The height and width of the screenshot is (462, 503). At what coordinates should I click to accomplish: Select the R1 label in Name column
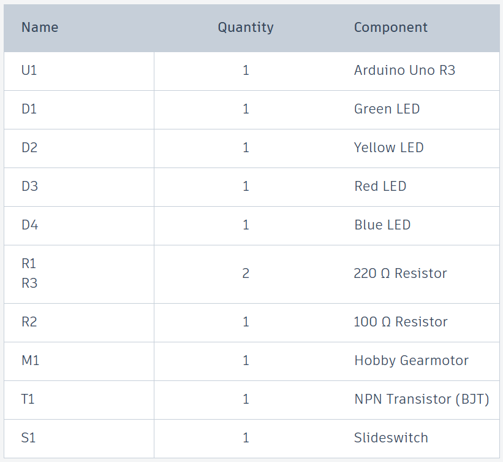click(29, 264)
